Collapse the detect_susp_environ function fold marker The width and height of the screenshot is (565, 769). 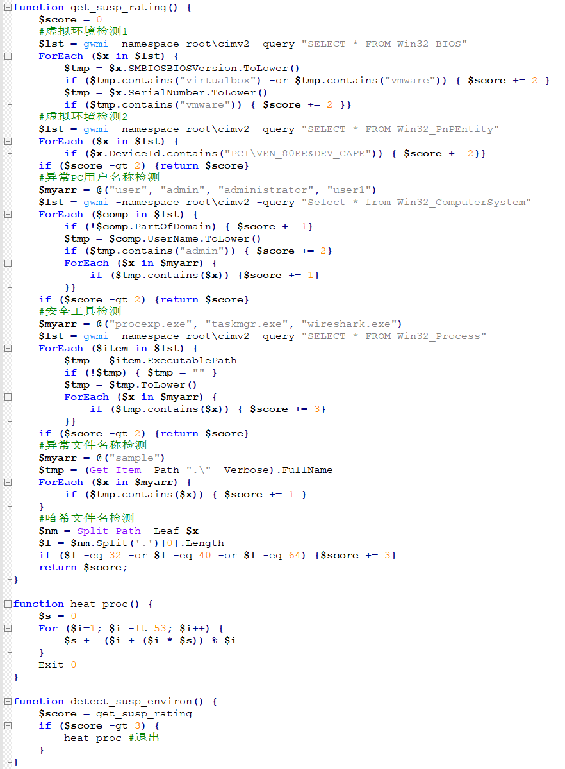8,701
